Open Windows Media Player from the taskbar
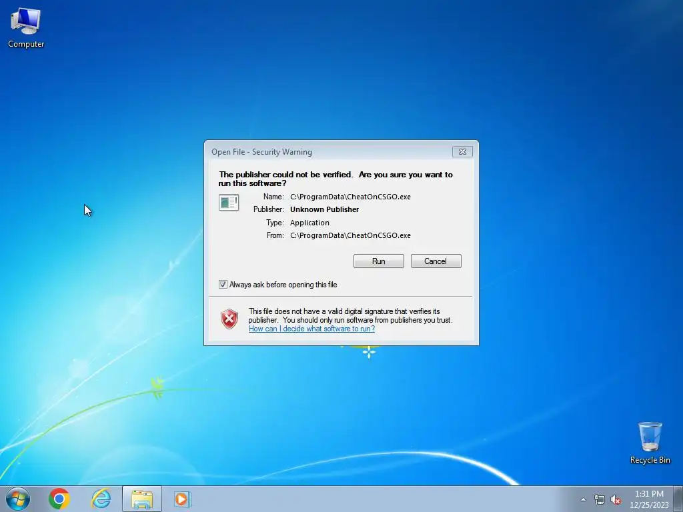This screenshot has height=512, width=683. (x=181, y=499)
